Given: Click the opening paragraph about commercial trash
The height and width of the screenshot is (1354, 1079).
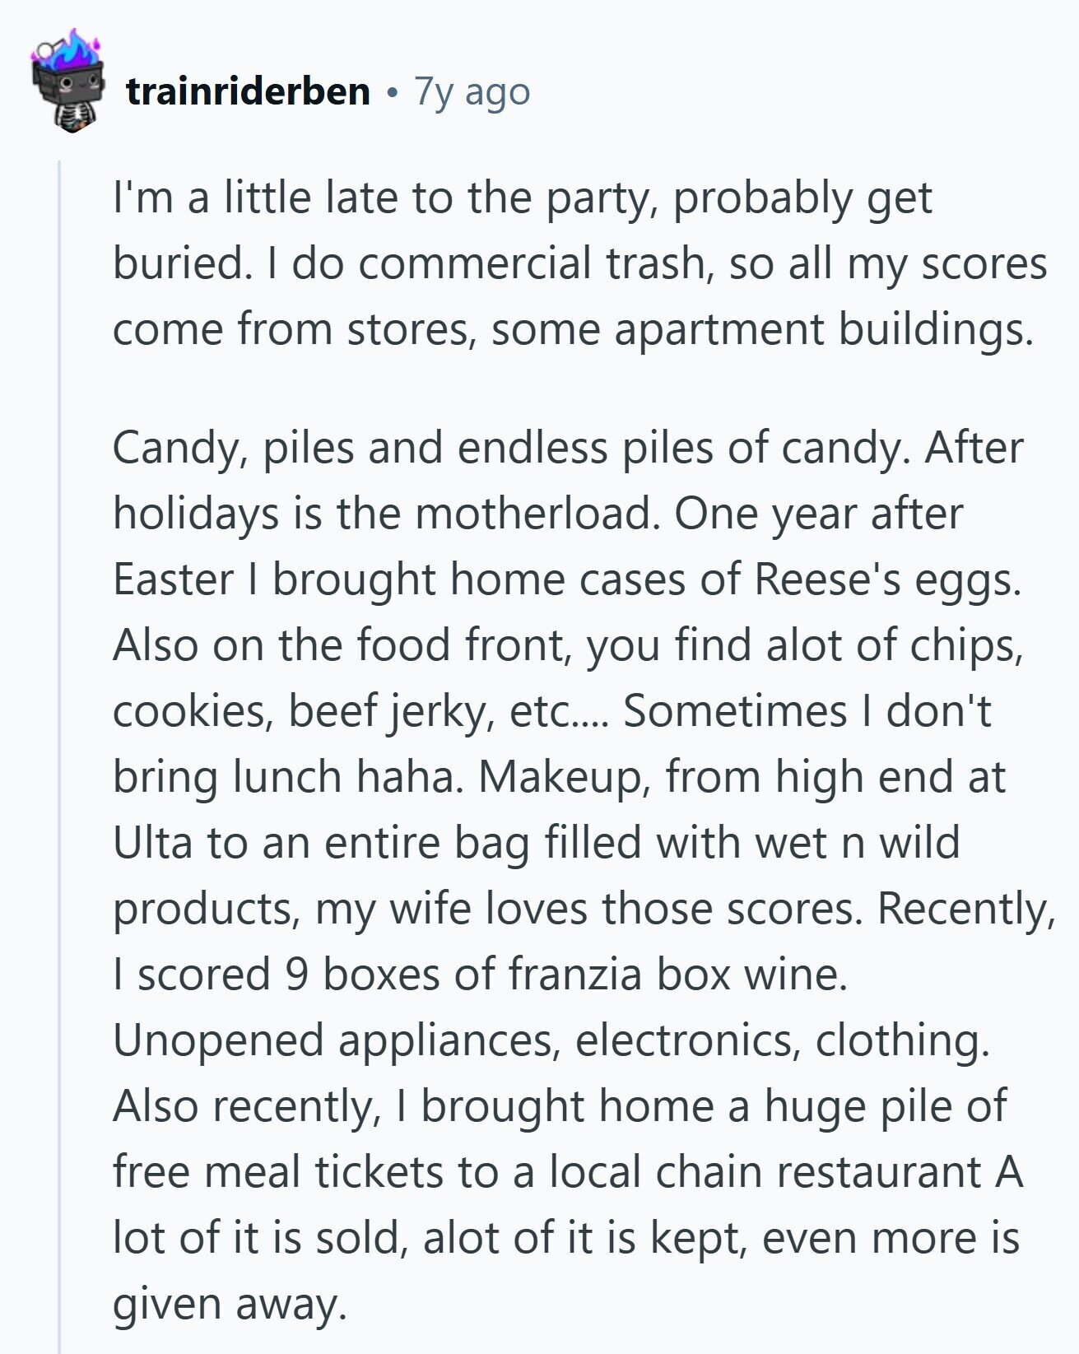Looking at the screenshot, I should 576,263.
